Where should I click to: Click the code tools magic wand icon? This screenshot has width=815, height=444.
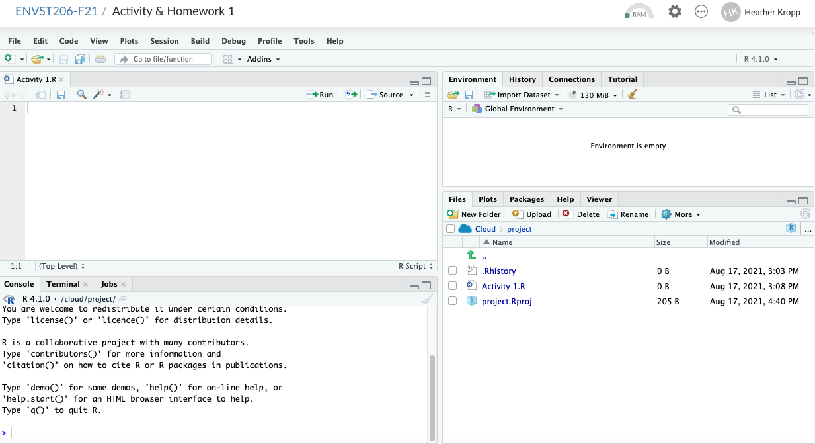tap(98, 95)
